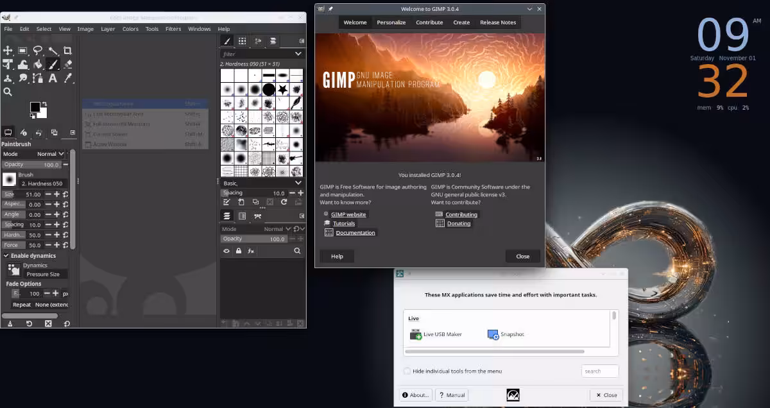This screenshot has height=408, width=770.
Task: Expand the brush filter dropdown arrow
Action: tap(298, 54)
